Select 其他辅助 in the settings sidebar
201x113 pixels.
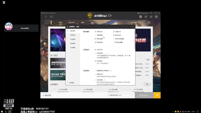tap(73, 43)
